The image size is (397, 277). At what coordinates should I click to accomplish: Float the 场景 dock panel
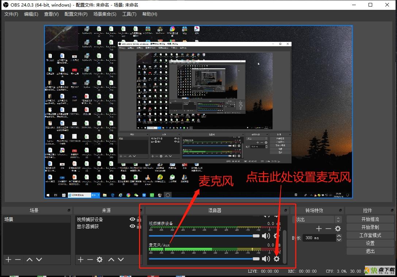[x=69, y=210]
